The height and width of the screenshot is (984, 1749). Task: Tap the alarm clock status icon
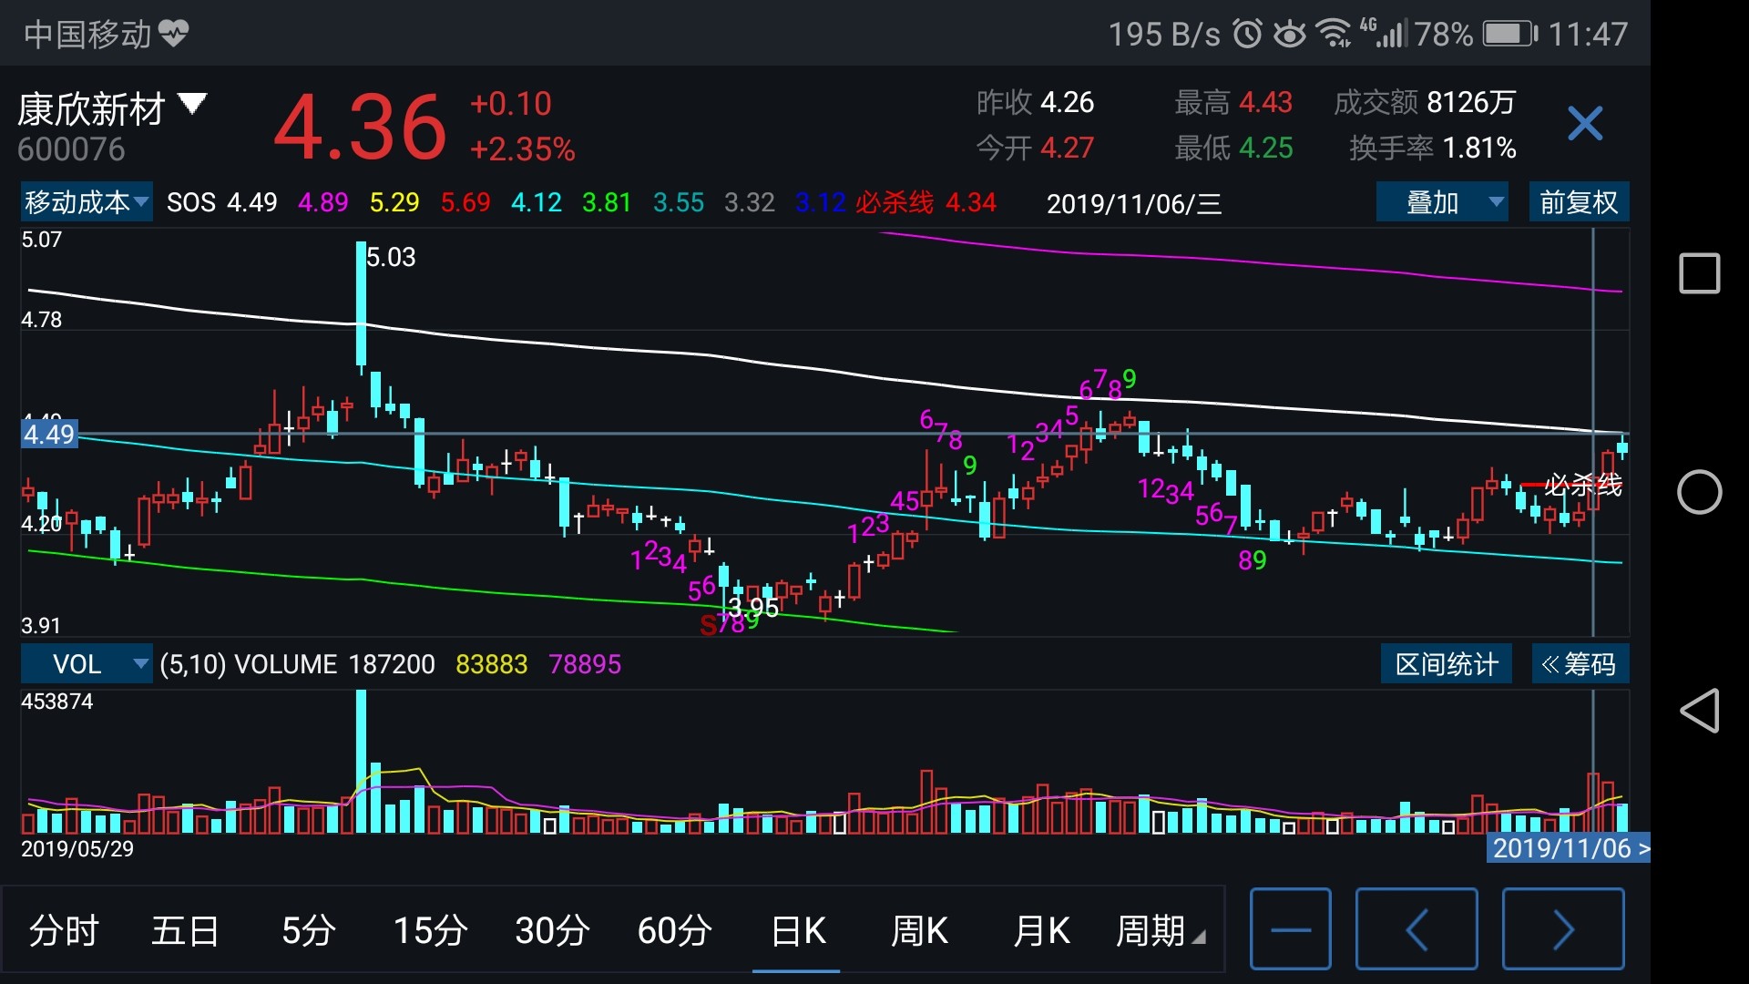tap(1248, 34)
